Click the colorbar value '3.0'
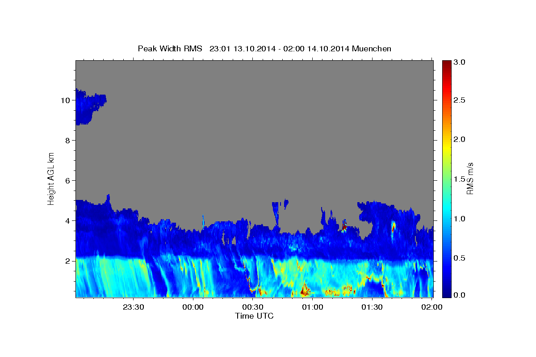Viewport: 536px width, 357px height. pos(460,62)
